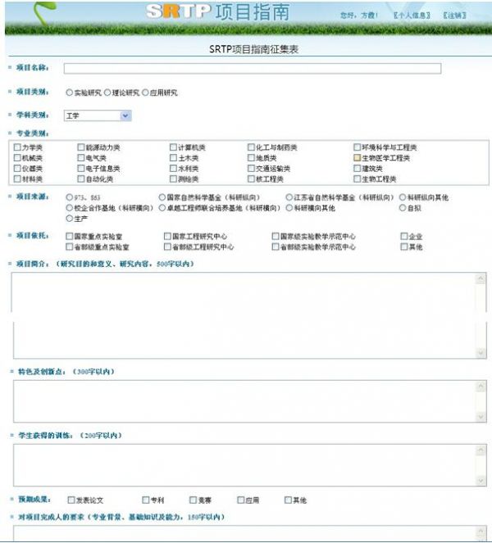Check the 企业 checkbox under 项目依托
The height and width of the screenshot is (543, 492).
[x=404, y=237]
